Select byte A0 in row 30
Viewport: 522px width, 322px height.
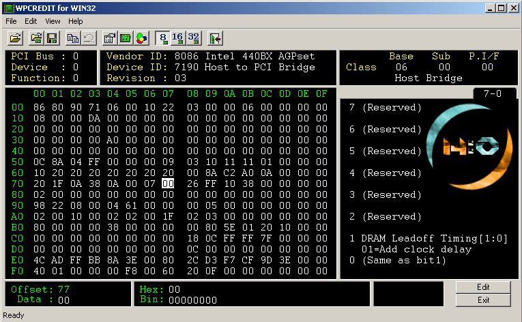[x=113, y=140]
